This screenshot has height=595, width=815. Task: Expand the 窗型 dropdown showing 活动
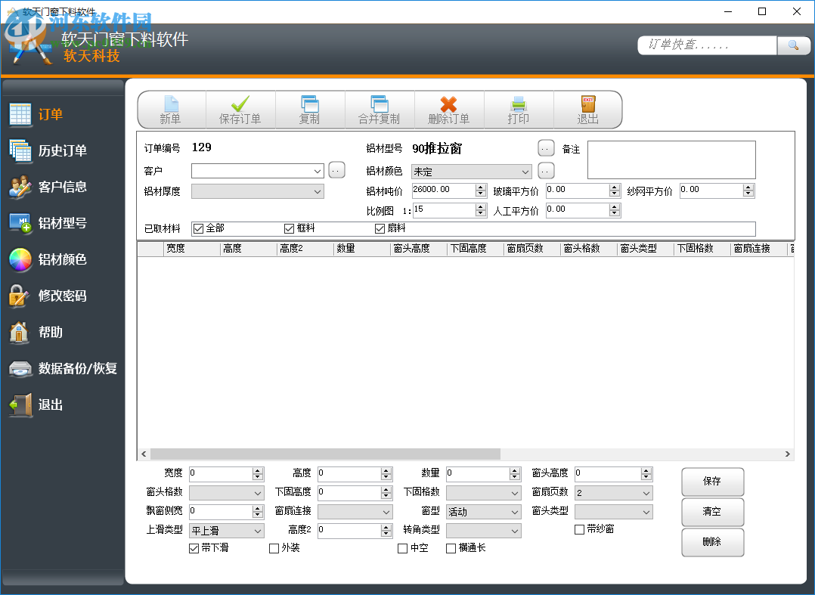(515, 512)
